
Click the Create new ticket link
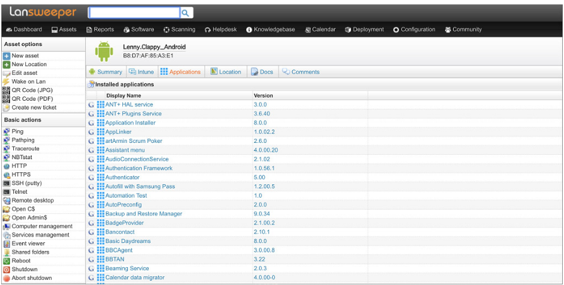pyautogui.click(x=34, y=108)
